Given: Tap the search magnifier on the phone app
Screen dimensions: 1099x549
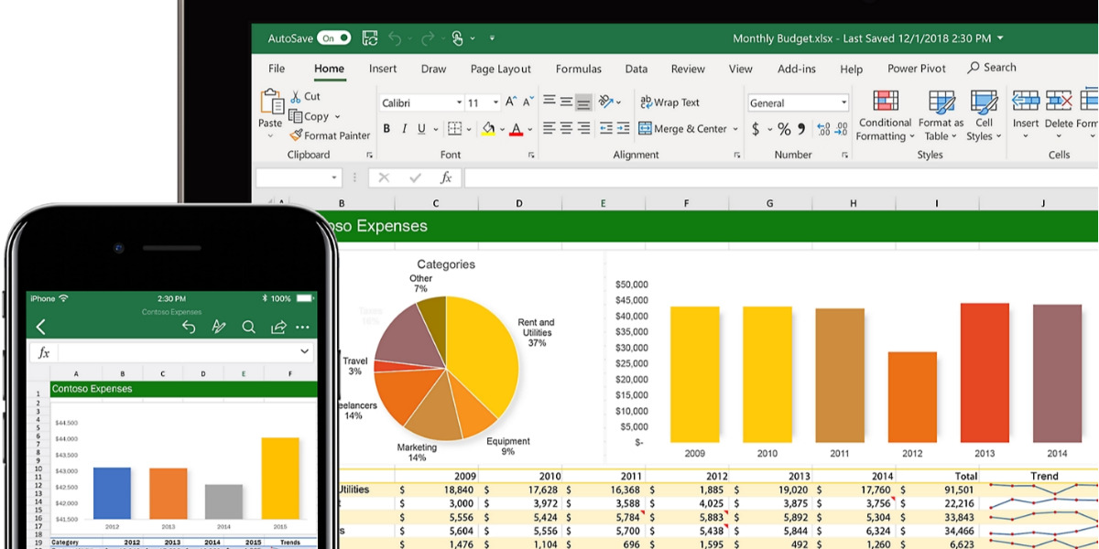Looking at the screenshot, I should tap(248, 327).
